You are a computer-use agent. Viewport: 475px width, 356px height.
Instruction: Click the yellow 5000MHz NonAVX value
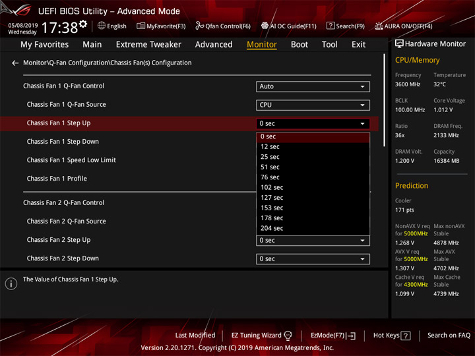416,233
